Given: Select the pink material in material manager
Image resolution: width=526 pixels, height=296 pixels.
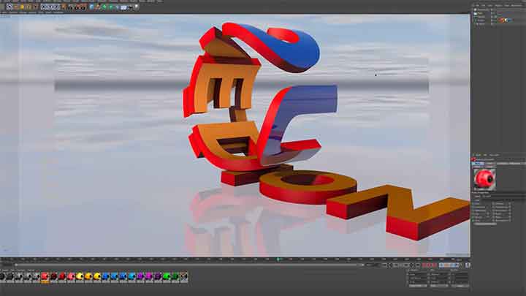Looking at the screenshot, I should (72, 276).
